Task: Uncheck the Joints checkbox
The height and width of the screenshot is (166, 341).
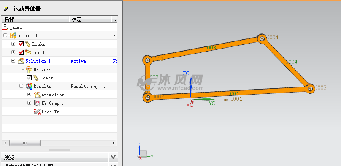Action: coord(21,52)
